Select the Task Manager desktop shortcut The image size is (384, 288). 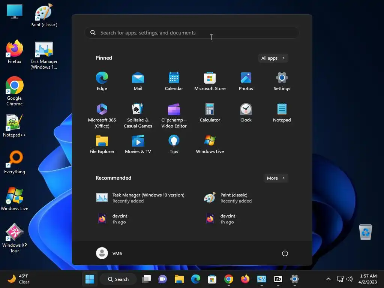point(43,55)
